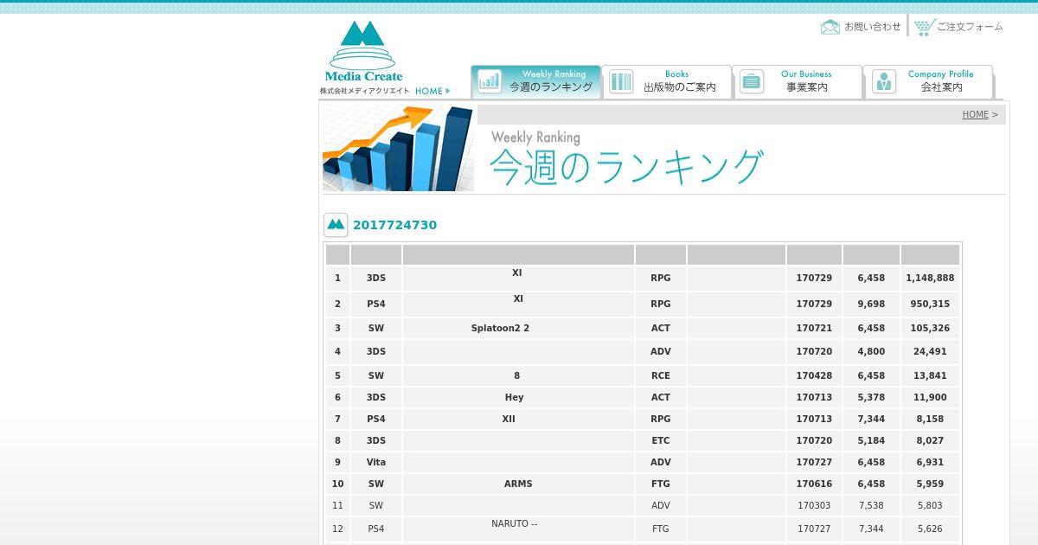Click the 8,158 sales value
The height and width of the screenshot is (545, 1038).
click(930, 419)
